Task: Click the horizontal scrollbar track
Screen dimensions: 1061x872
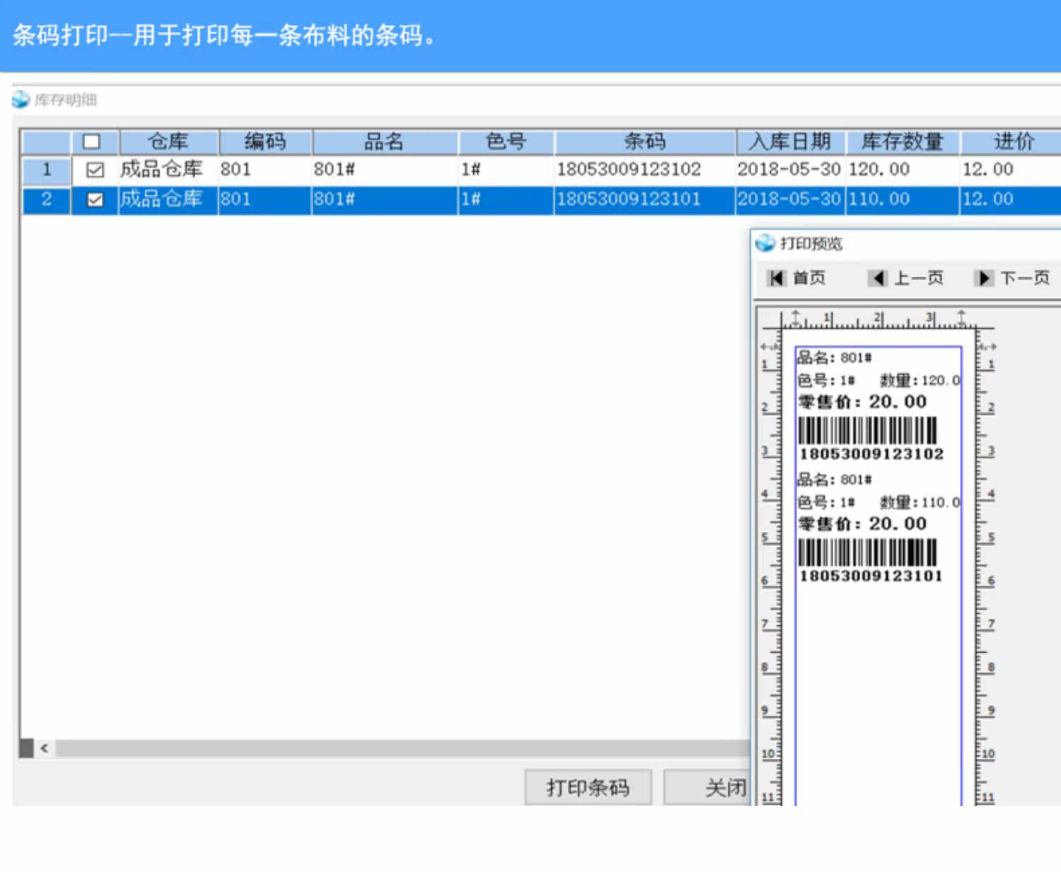Action: 402,748
